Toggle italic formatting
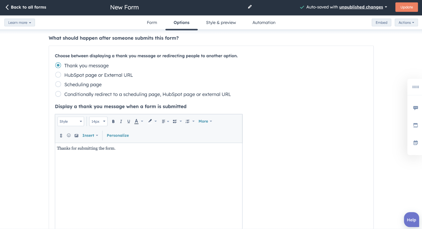 121,121
